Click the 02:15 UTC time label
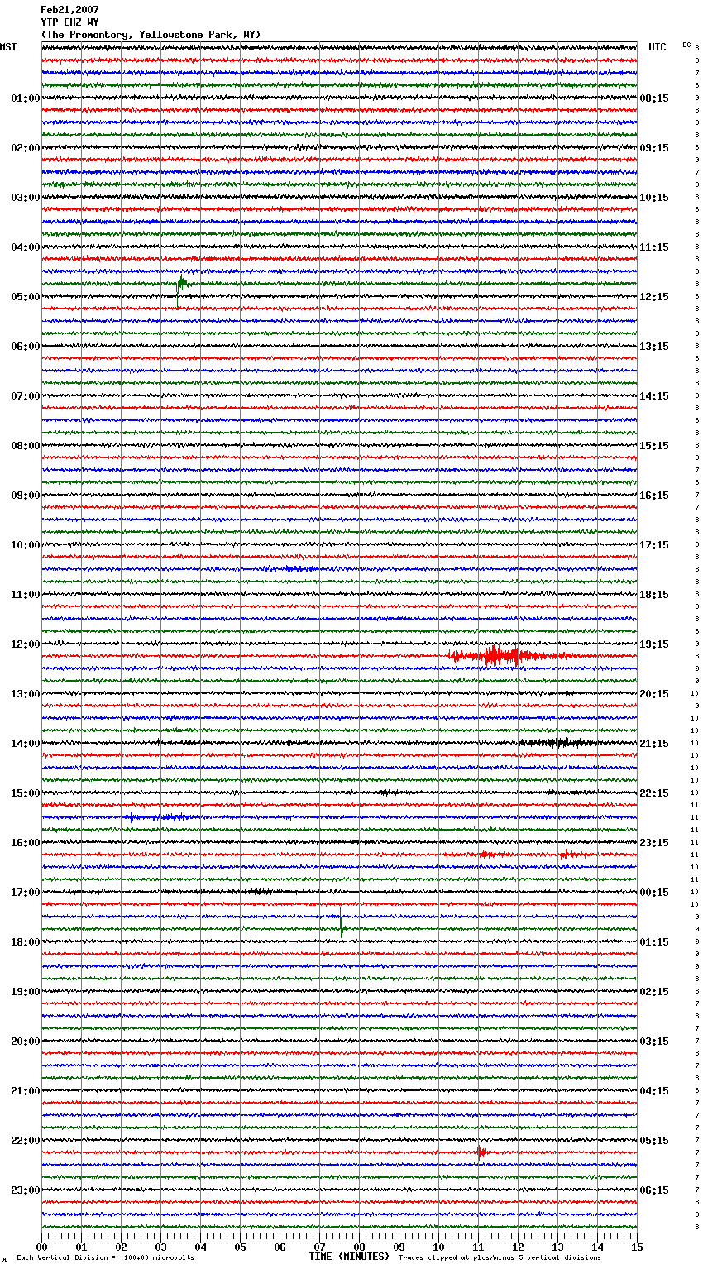The height and width of the screenshot is (1269, 703). [654, 992]
